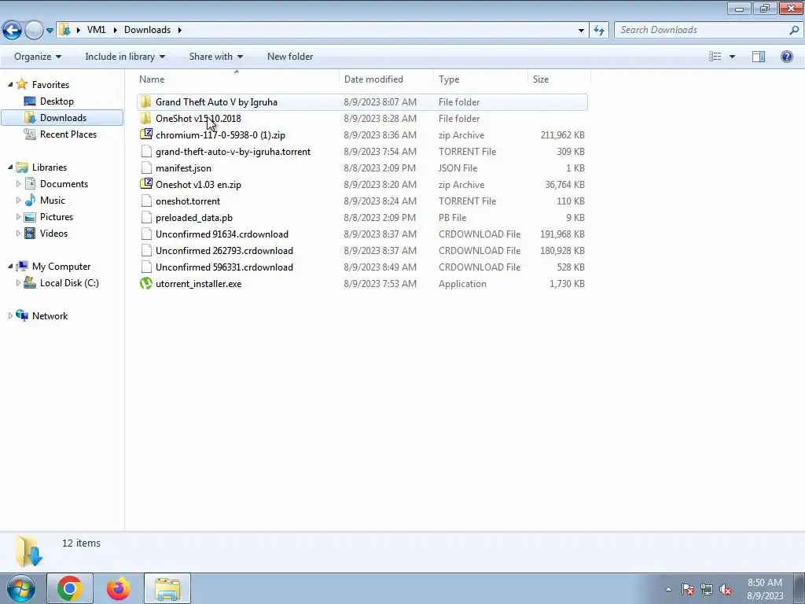
Task: Open the address bar history dropdown
Action: click(x=581, y=31)
